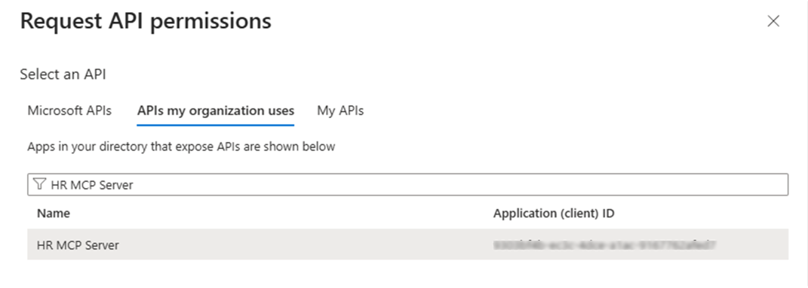Select the HR MCP Server result row

point(407,245)
